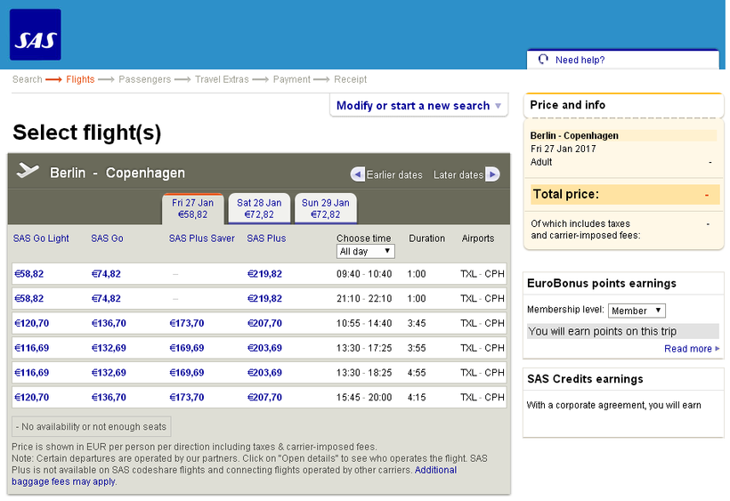Choose €58,82 SAS Go Light 09:40 flight

[29, 274]
